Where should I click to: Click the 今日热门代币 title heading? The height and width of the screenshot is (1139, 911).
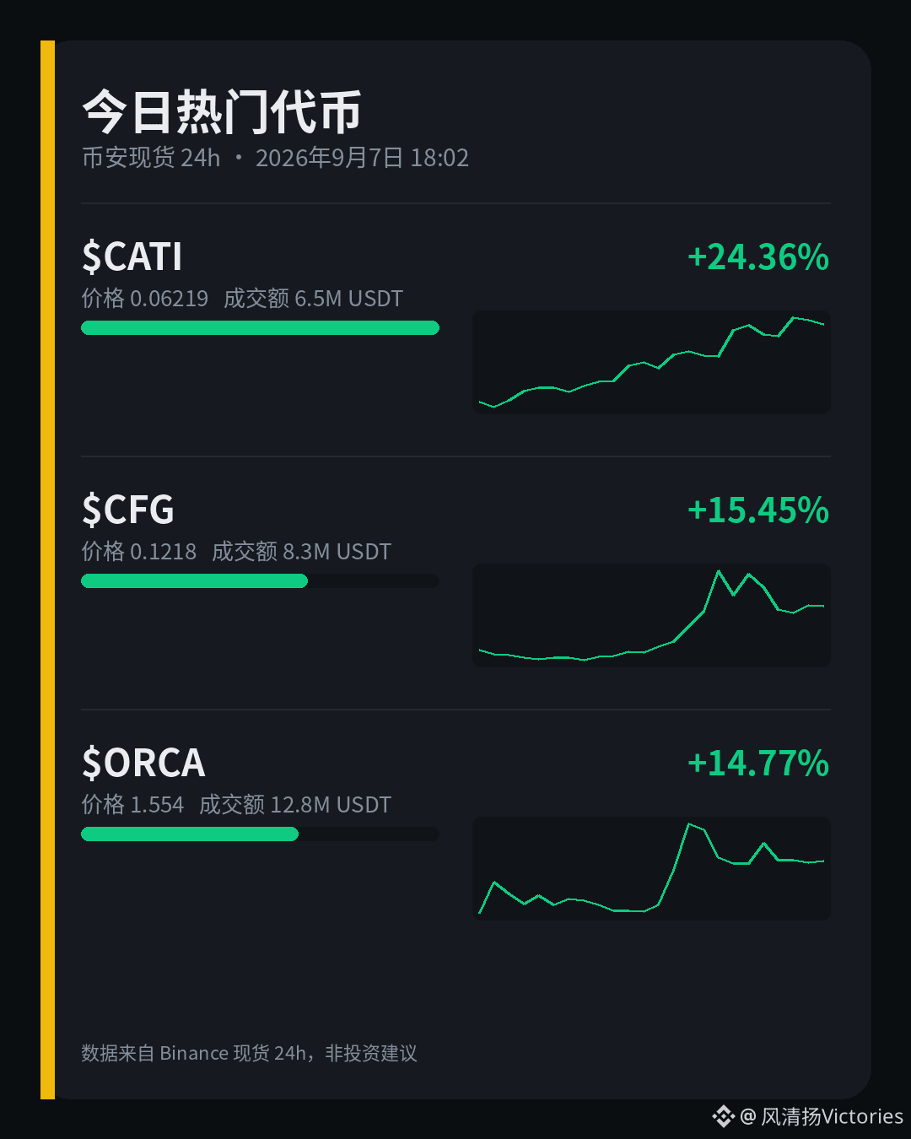pos(222,111)
